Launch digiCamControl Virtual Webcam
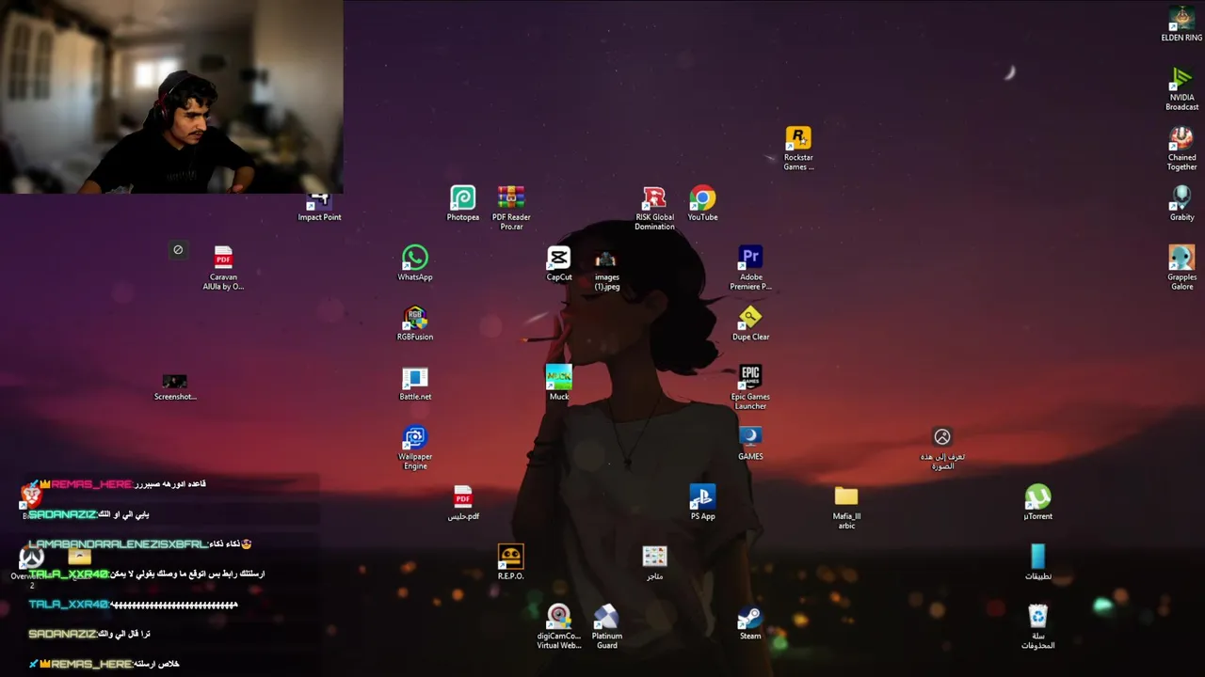Viewport: 1205px width, 677px height. 558,627
